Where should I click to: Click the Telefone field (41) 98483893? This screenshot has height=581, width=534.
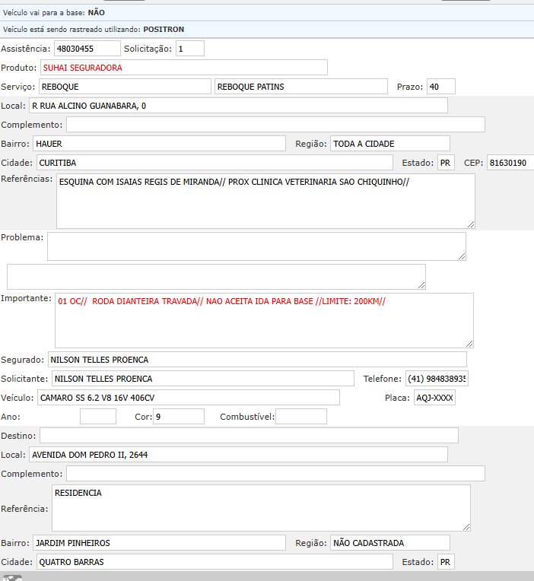click(437, 378)
